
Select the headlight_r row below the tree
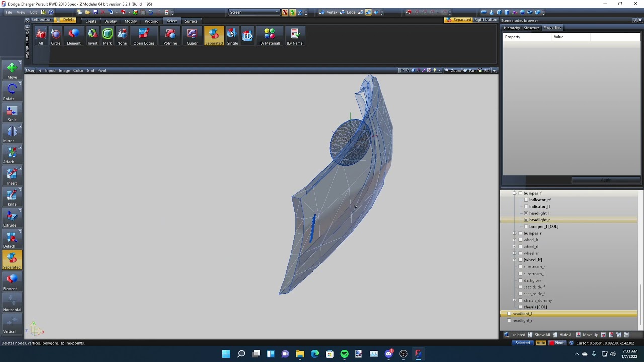(x=569, y=320)
